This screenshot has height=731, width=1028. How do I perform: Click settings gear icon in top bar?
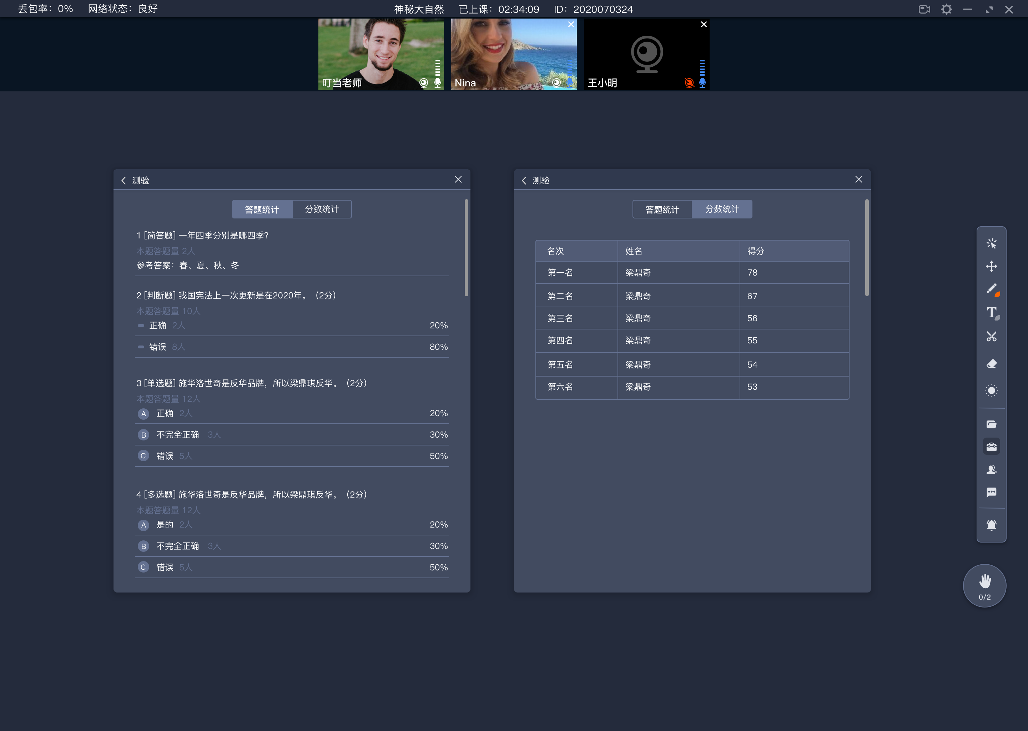click(x=947, y=9)
